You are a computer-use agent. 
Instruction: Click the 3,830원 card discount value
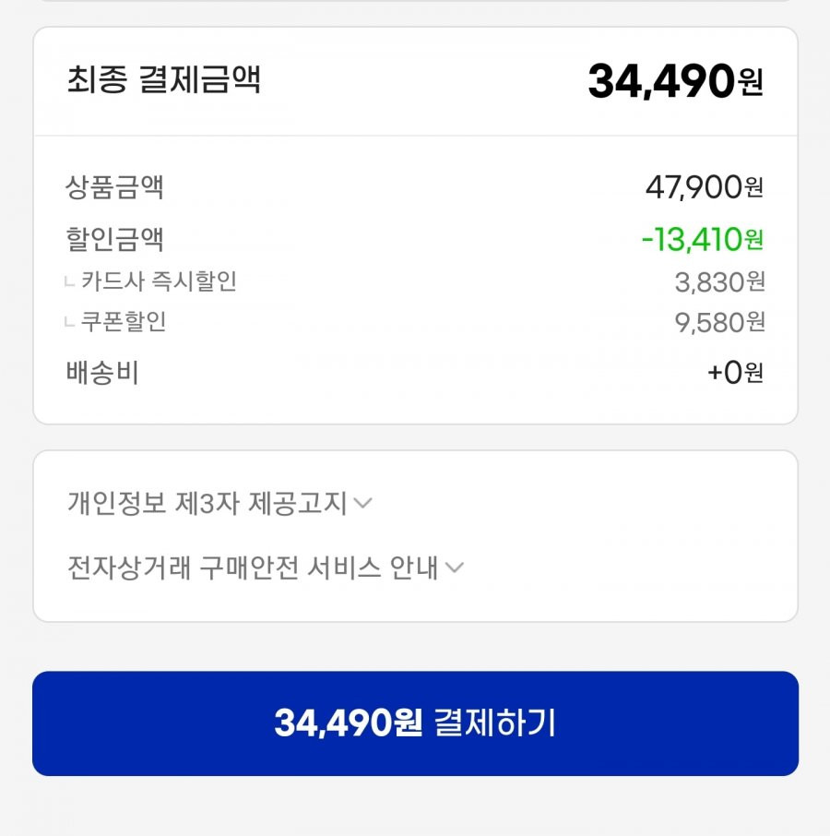(x=719, y=282)
